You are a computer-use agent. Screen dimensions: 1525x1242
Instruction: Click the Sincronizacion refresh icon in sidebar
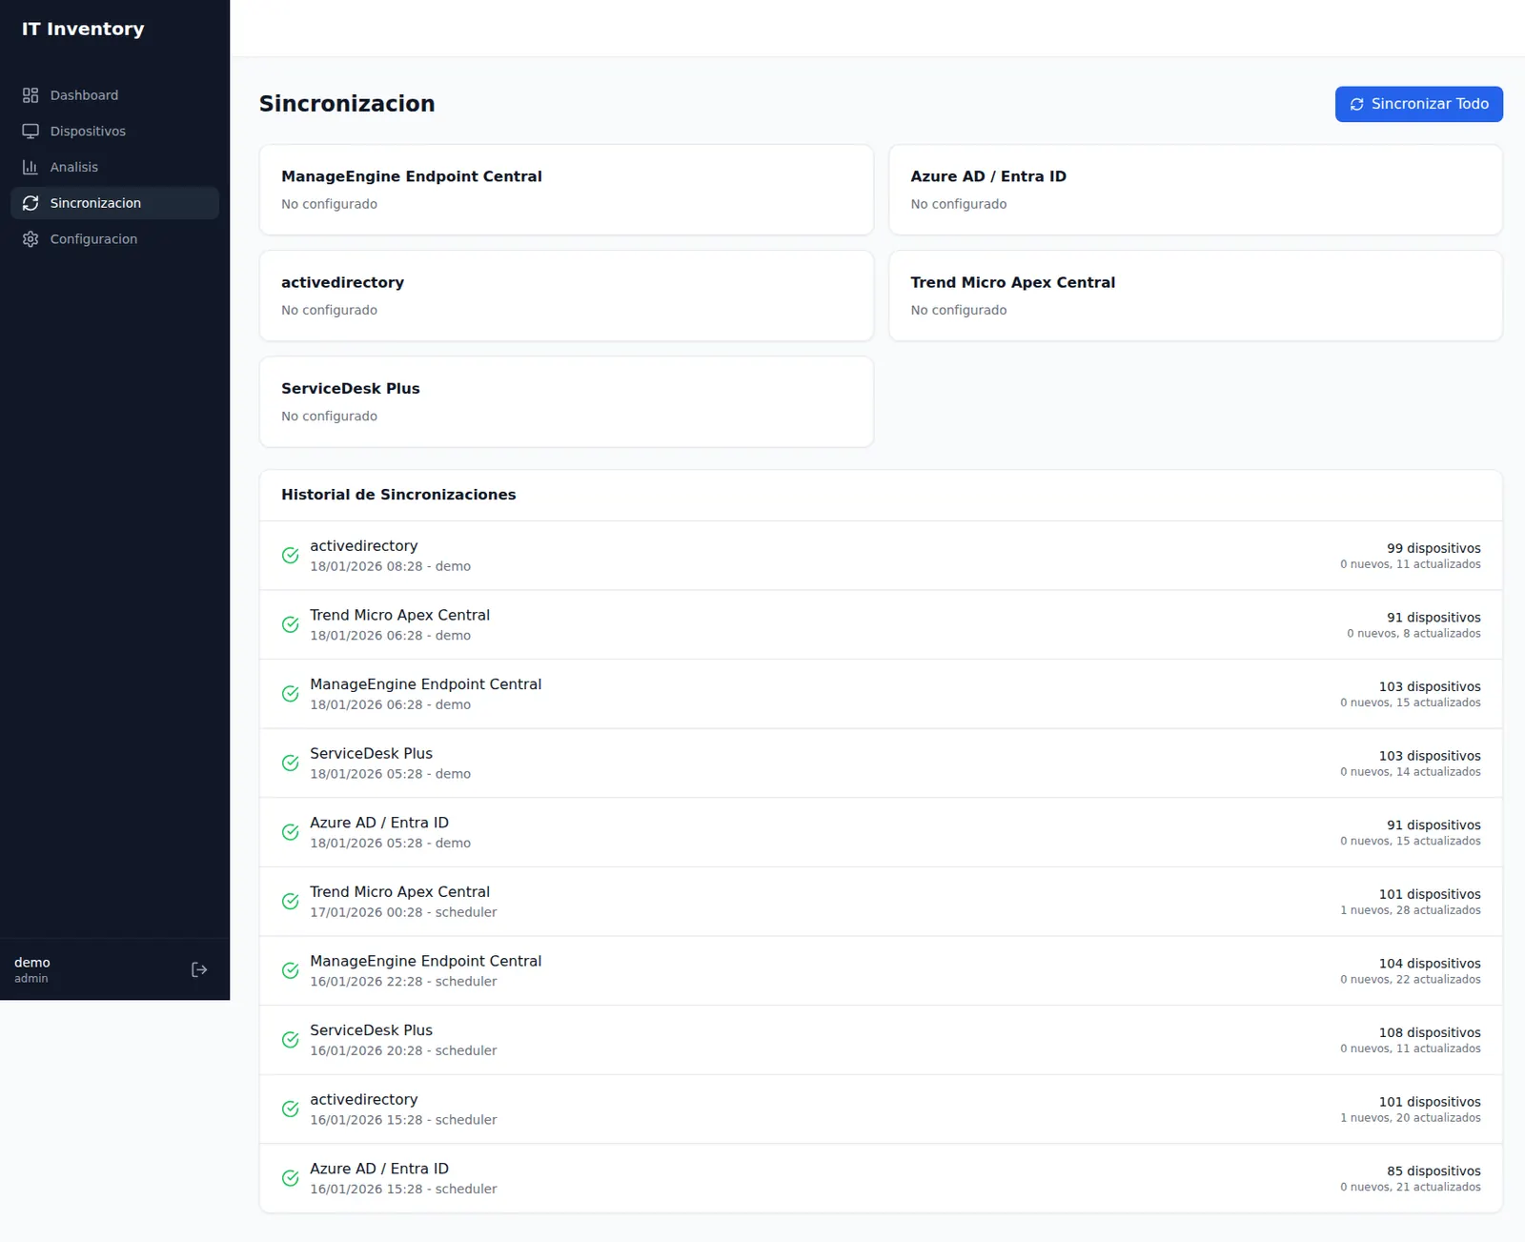coord(30,203)
